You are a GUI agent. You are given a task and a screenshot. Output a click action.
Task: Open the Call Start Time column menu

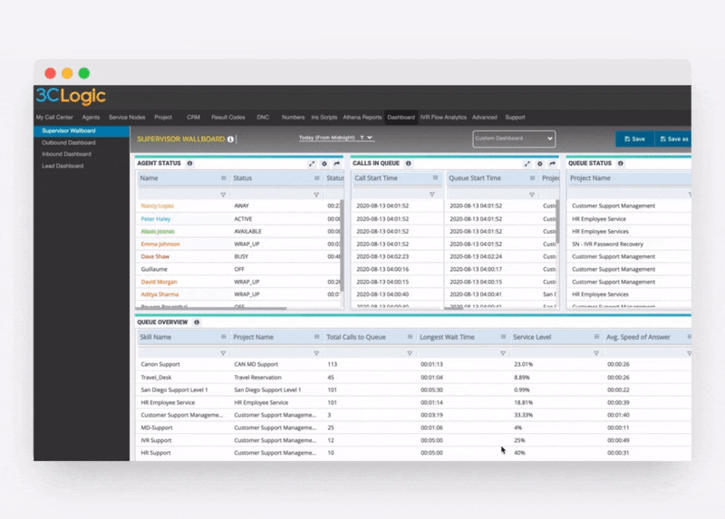coord(435,178)
